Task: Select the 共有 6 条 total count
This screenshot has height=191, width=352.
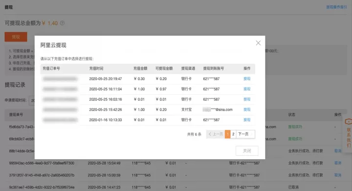Action: 194,134
